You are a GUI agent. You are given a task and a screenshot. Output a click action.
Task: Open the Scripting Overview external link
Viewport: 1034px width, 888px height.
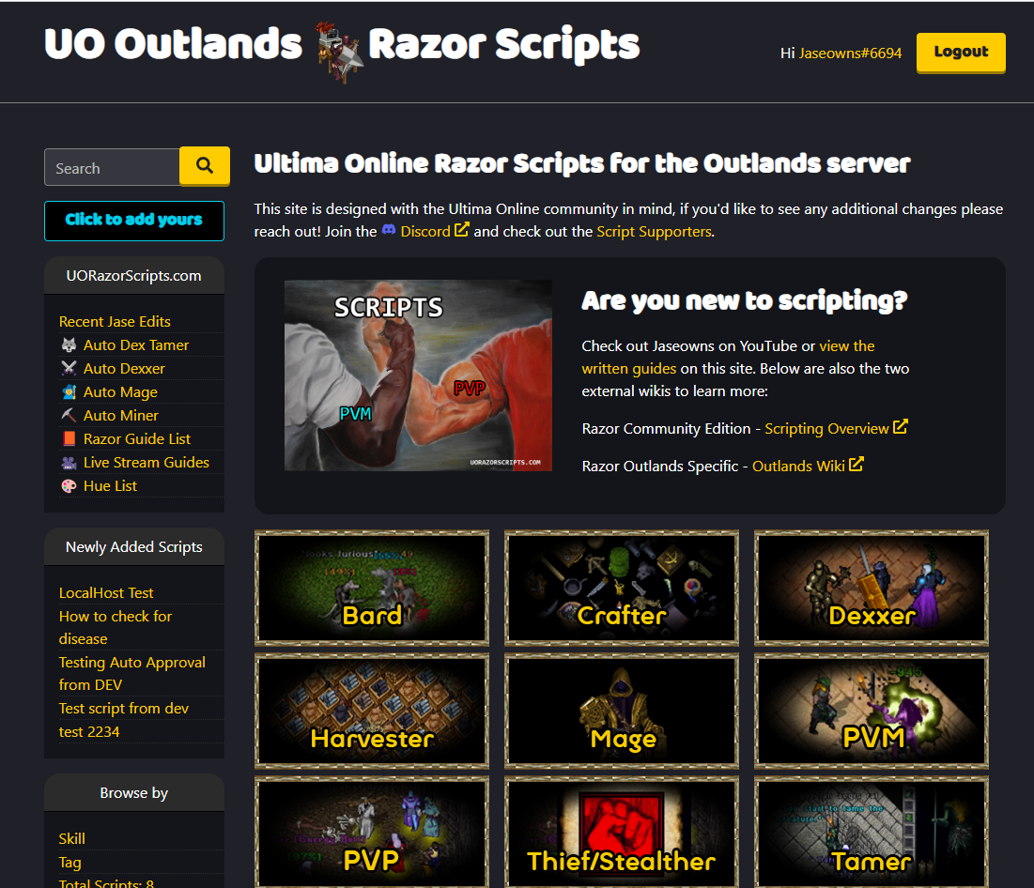coord(826,428)
